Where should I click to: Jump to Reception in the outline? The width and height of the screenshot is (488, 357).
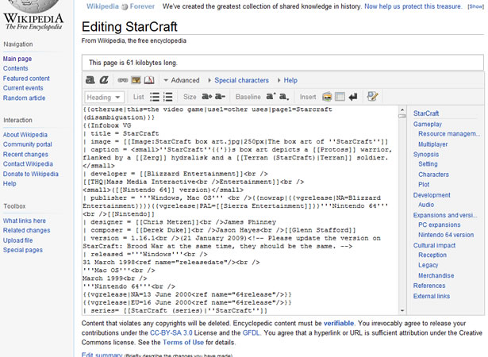pos(432,255)
